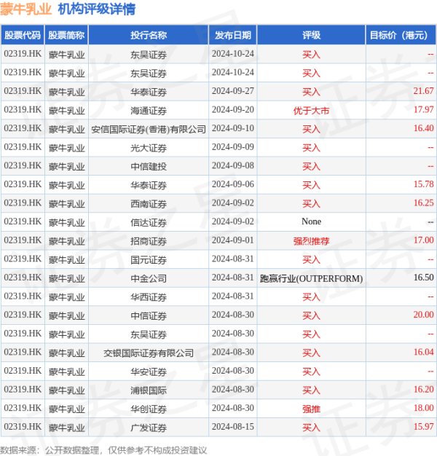This screenshot has width=437, height=456.
Task: Select date 2024-09-09
Action: (232, 147)
